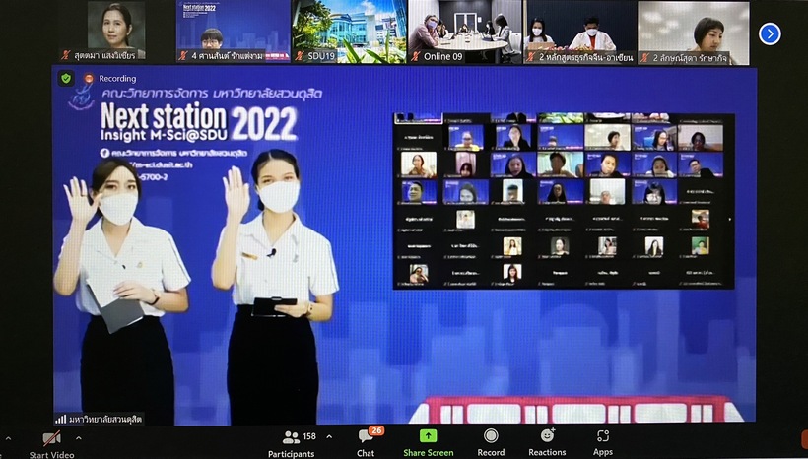Open the Apps panel

[602, 443]
